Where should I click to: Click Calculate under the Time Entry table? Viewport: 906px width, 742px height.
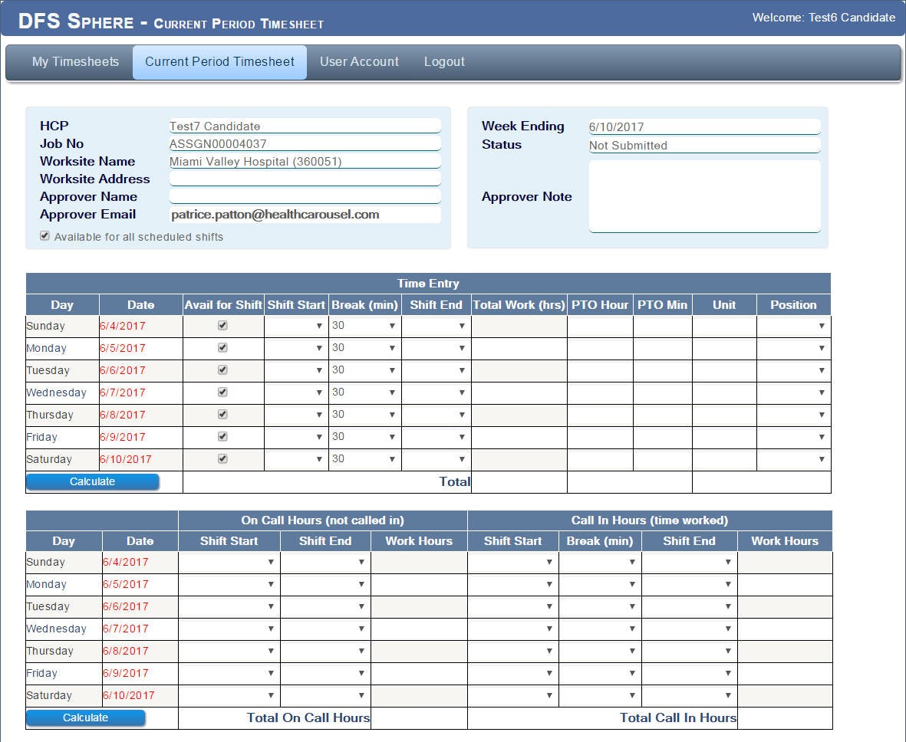pyautogui.click(x=92, y=481)
